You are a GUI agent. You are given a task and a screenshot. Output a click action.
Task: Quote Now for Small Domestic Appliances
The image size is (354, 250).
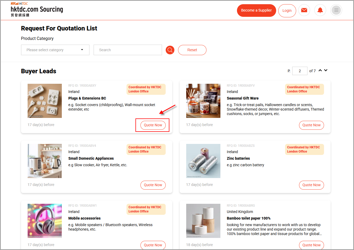pyautogui.click(x=153, y=185)
